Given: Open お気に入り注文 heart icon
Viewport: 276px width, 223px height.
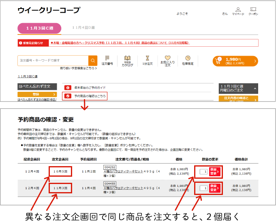Looking at the screenshot, I should [x=167, y=61].
